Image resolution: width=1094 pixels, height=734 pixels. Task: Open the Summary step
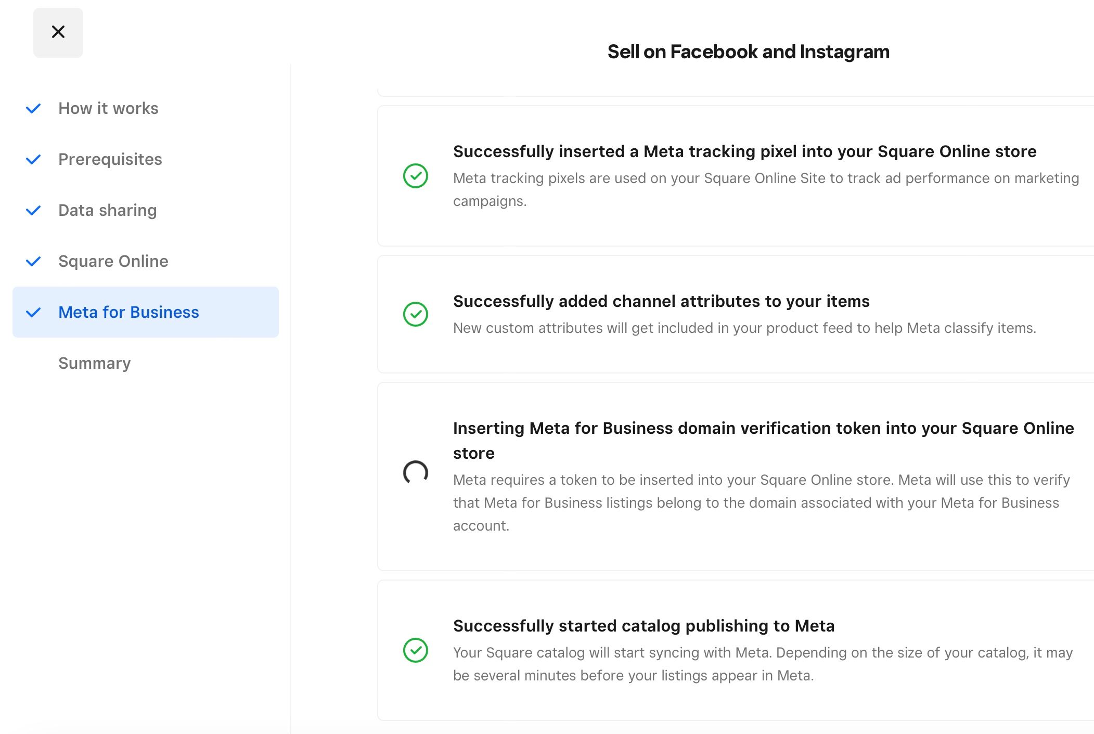pos(95,363)
